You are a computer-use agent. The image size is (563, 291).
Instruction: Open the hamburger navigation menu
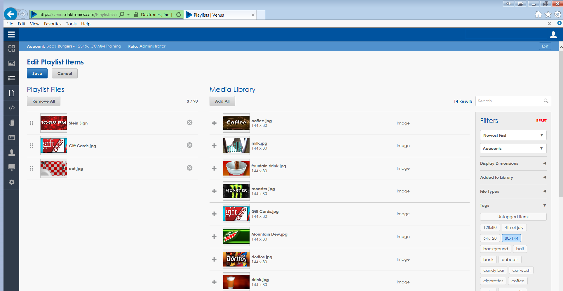click(11, 35)
